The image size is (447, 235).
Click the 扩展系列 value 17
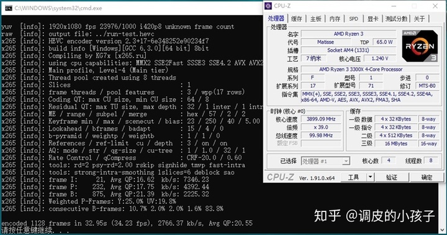(x=313, y=86)
